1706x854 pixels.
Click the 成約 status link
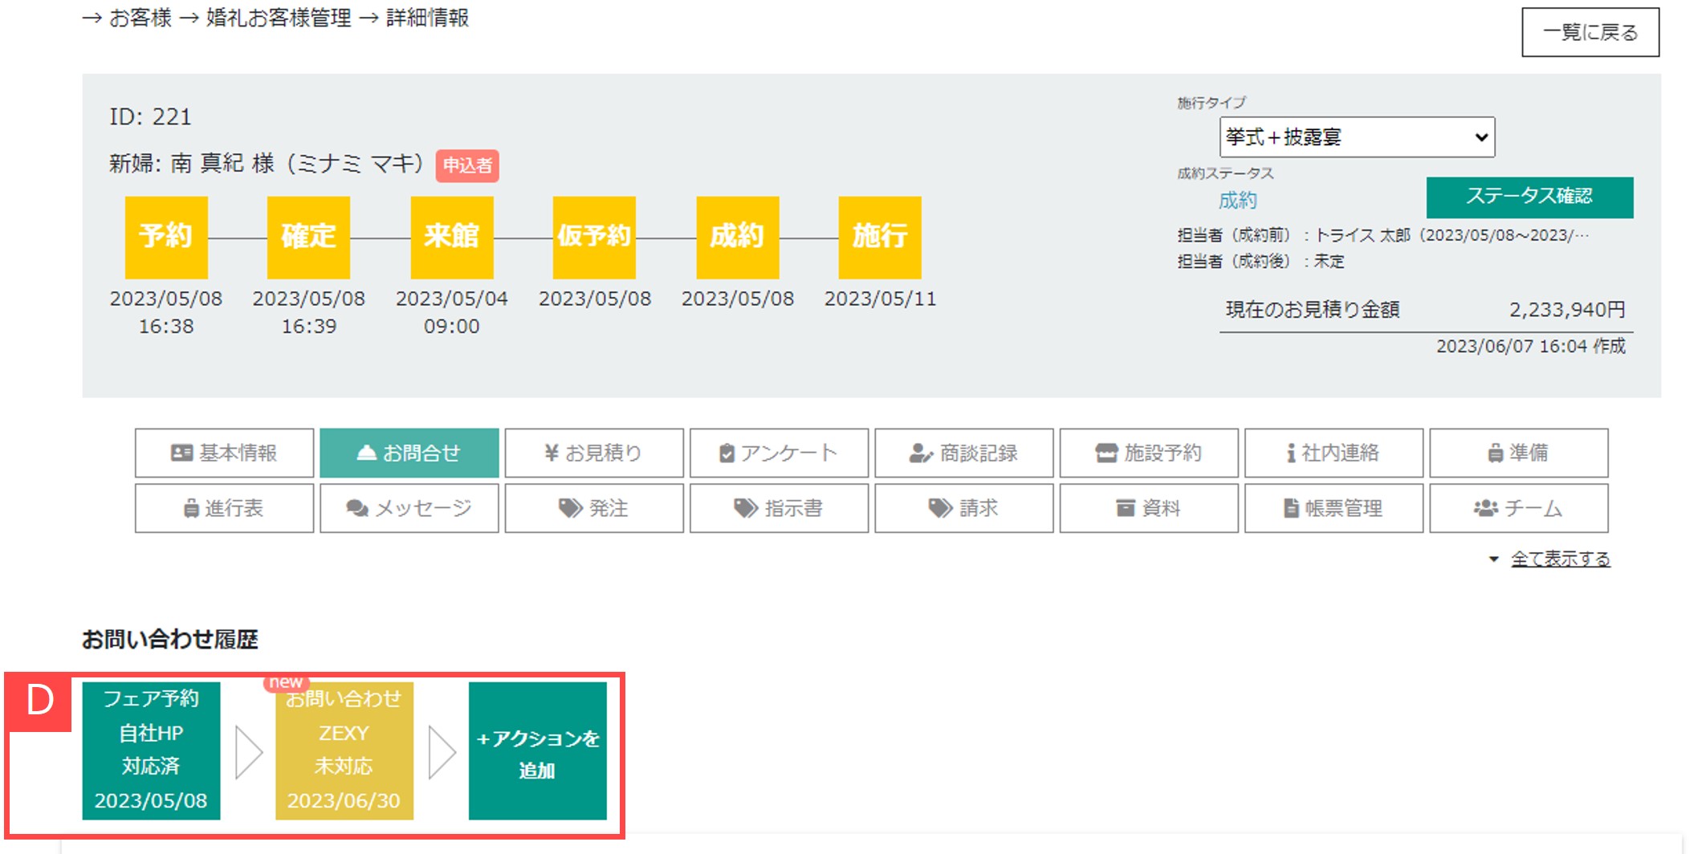pos(1240,200)
